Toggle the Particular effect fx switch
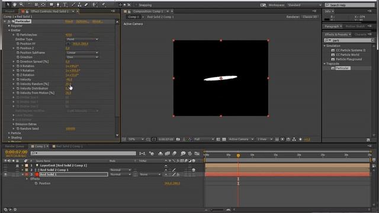Screen dimensions: 379x213 pyautogui.click(x=9, y=21)
